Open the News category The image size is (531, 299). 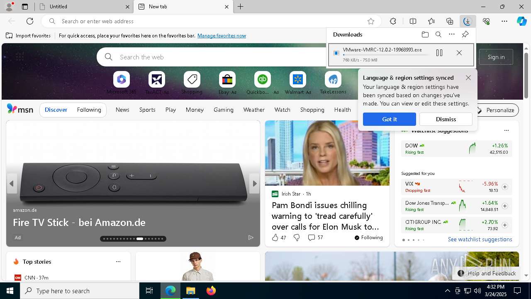pos(122,110)
